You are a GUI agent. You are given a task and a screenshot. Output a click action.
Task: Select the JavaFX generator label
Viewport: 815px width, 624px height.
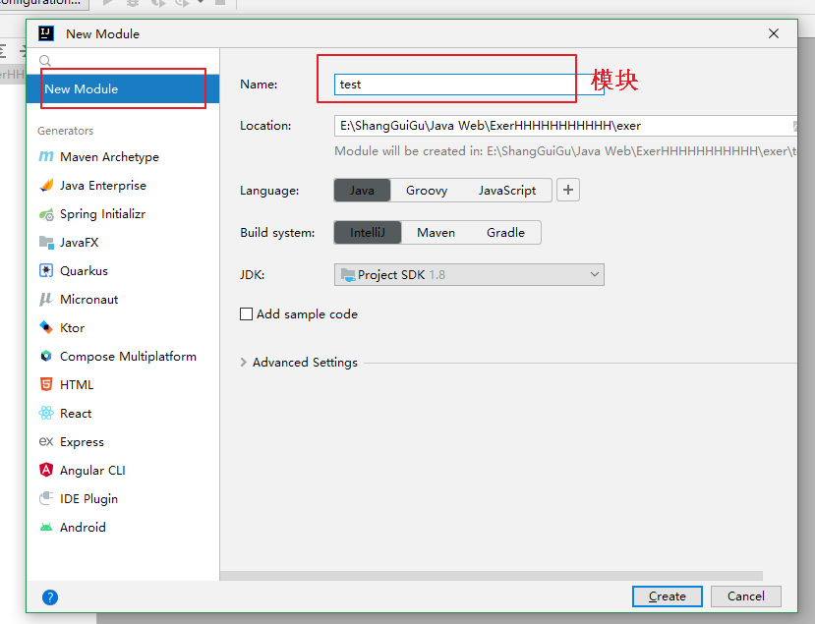80,242
